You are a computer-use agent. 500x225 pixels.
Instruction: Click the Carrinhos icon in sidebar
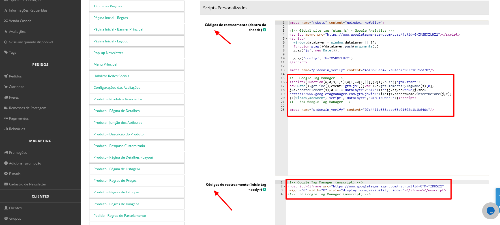[x=6, y=87]
